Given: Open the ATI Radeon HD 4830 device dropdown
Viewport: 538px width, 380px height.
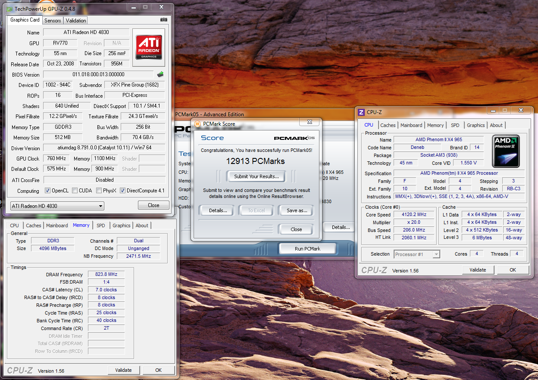Looking at the screenshot, I should click(x=57, y=206).
